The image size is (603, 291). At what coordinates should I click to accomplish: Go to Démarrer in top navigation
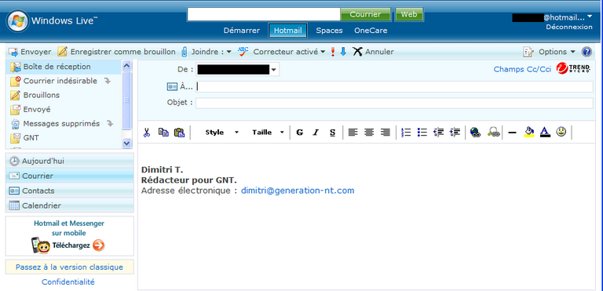[x=242, y=31]
